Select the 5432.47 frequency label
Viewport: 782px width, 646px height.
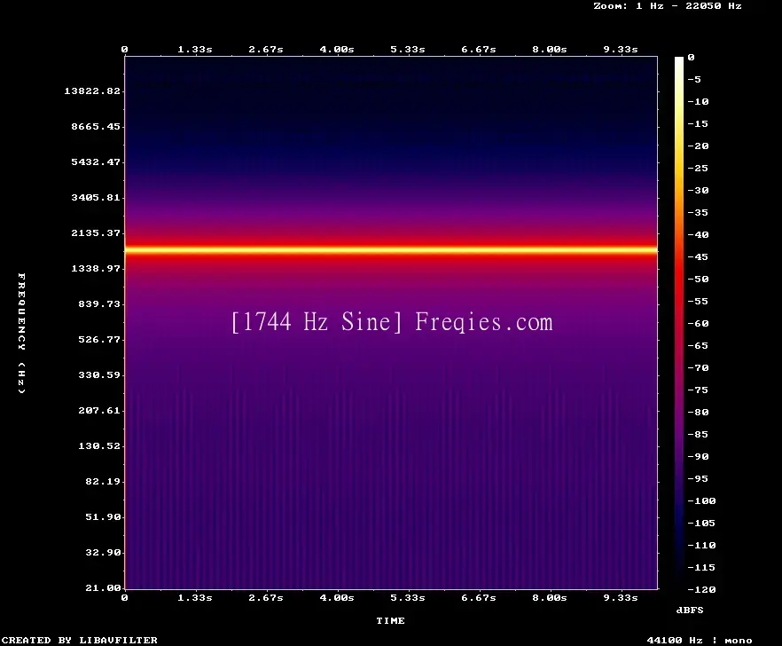click(x=96, y=161)
